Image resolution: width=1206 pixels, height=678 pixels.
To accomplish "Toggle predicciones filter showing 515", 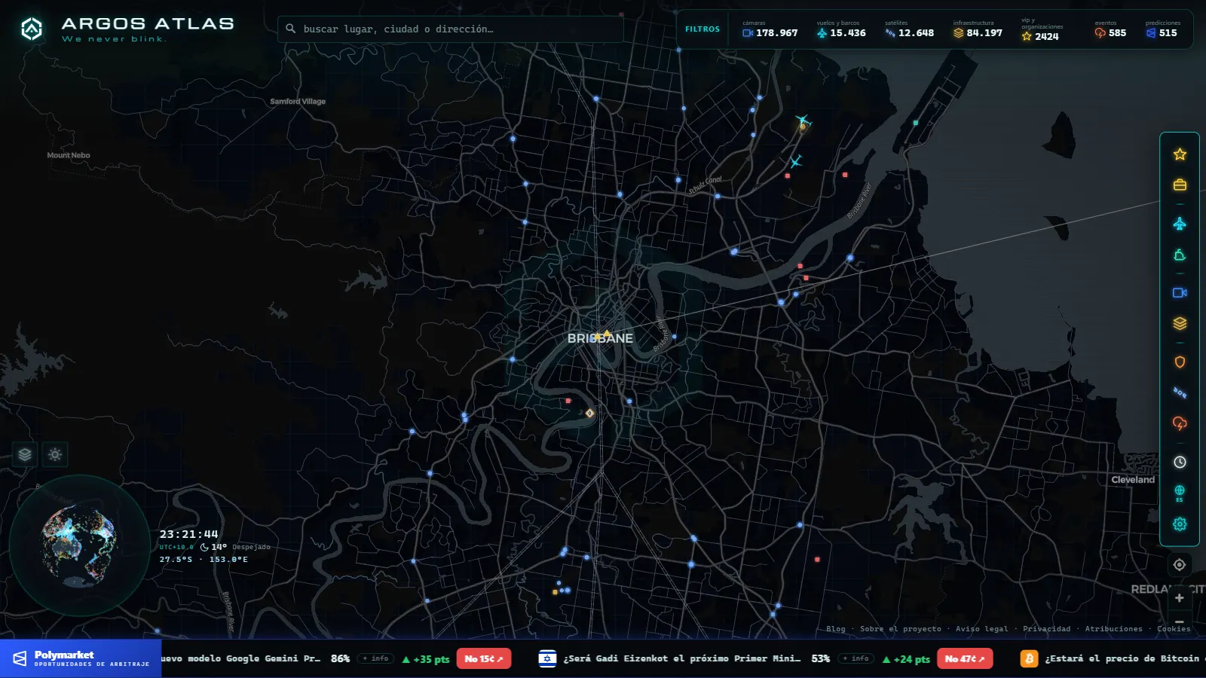I will tap(1162, 29).
